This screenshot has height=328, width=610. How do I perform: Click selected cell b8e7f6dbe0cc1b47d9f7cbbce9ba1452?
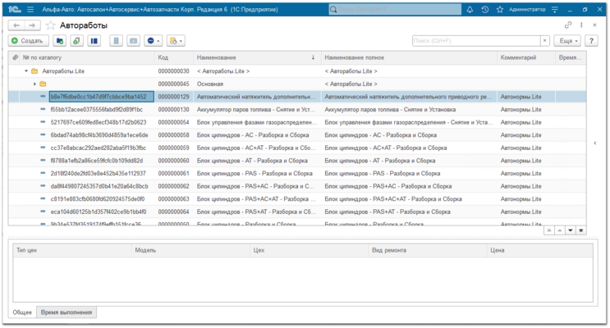point(102,97)
